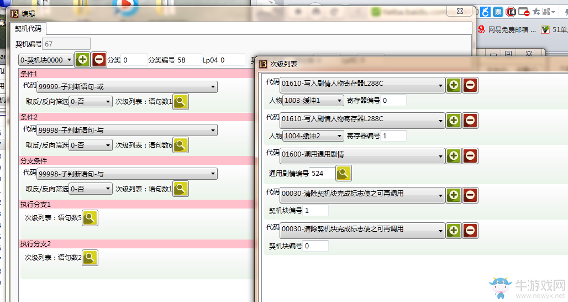
Task: Open 执行分支1 sub-list magnifier (语句数5)
Action: 90,218
